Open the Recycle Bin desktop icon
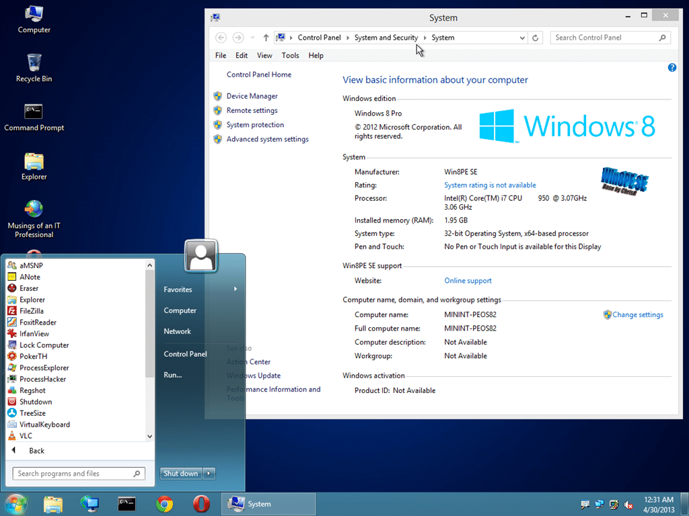This screenshot has width=689, height=516. [x=34, y=64]
